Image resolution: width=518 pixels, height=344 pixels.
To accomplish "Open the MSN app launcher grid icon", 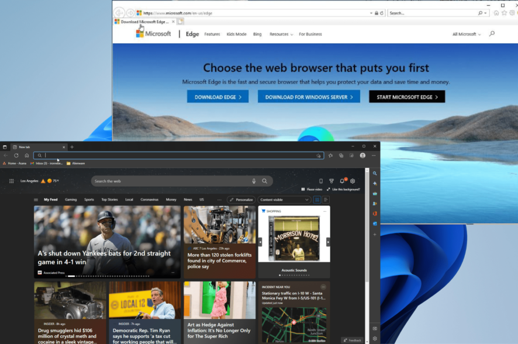I will click(x=11, y=181).
